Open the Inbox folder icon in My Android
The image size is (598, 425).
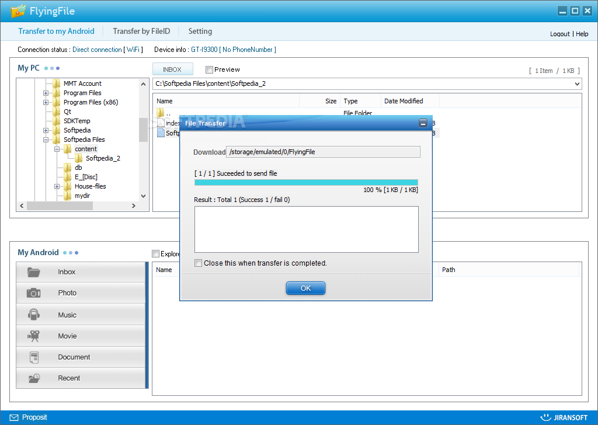click(33, 272)
